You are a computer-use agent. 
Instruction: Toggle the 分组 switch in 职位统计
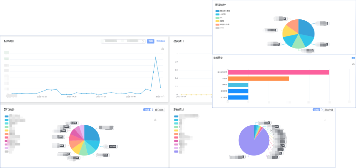pos(317,110)
